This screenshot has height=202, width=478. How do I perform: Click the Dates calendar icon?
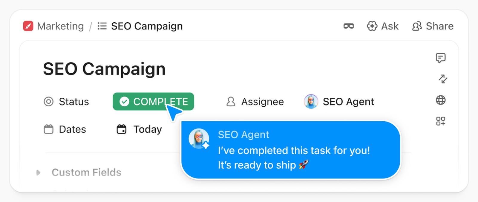point(49,129)
